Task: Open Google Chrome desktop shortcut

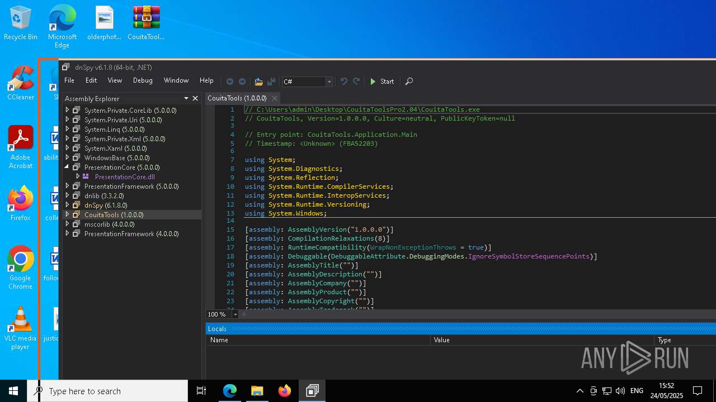Action: tap(21, 267)
